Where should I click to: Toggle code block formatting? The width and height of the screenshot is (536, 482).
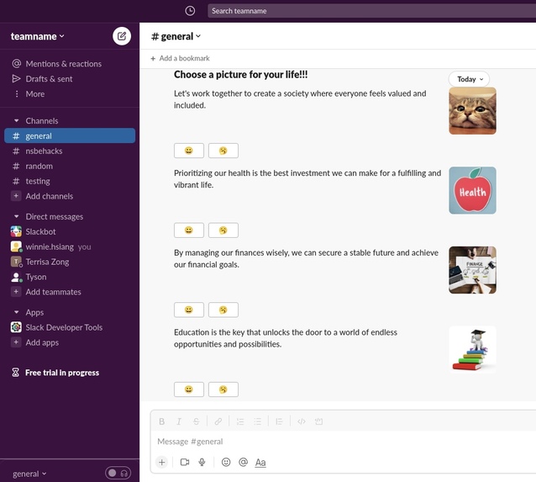(318, 421)
